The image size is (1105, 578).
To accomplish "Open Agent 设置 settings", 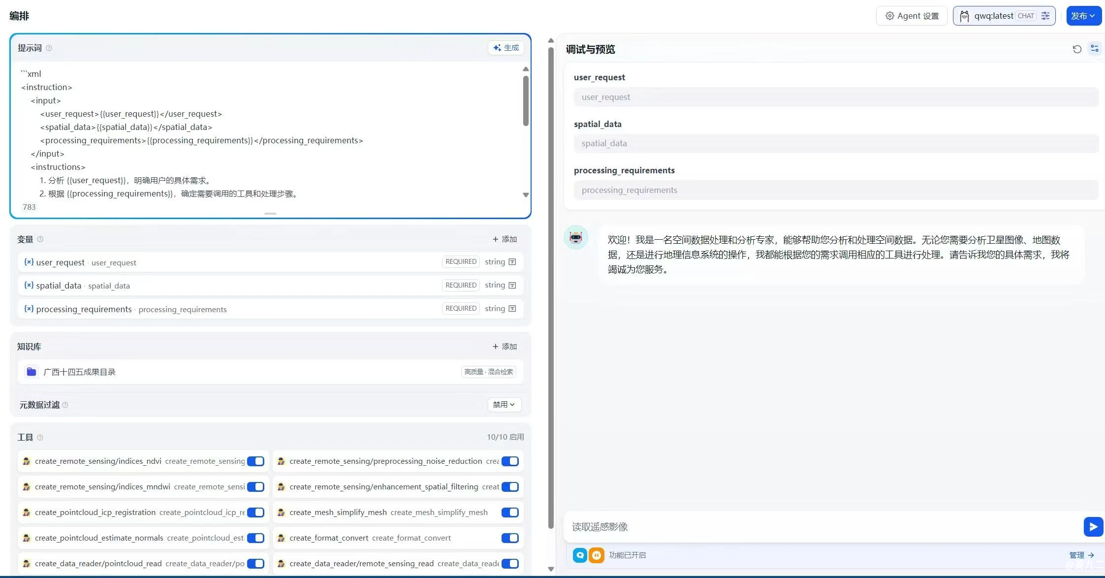I will tap(912, 16).
